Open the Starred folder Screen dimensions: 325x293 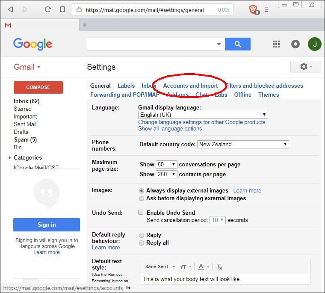tap(23, 109)
